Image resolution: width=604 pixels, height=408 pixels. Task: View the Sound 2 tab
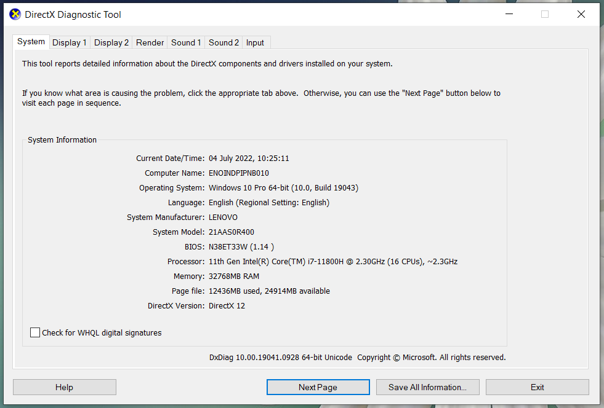tap(223, 42)
